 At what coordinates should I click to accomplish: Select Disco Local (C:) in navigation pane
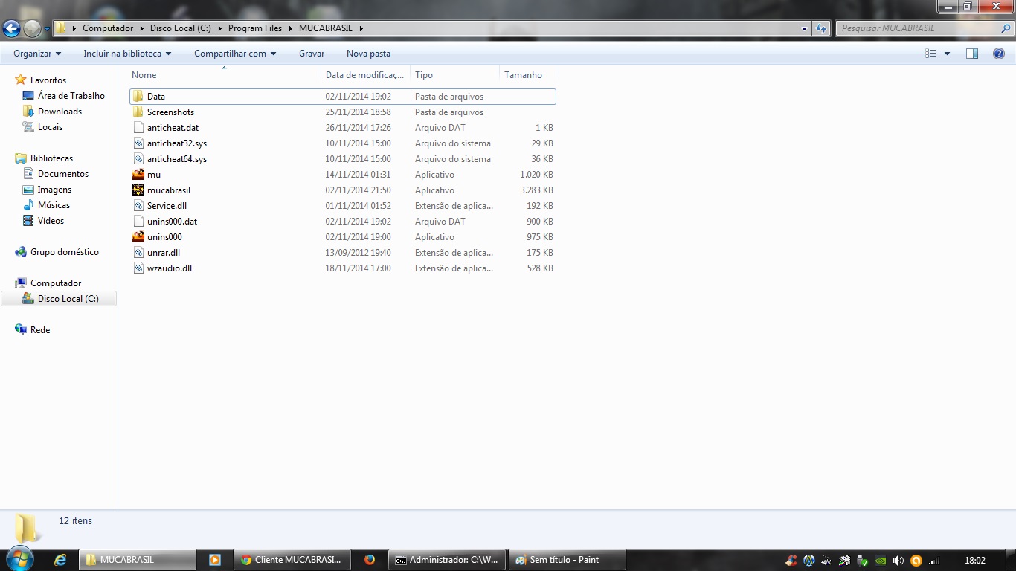point(68,299)
